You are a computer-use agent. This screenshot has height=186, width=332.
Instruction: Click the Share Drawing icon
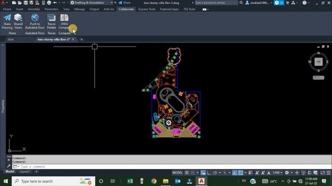(x=7, y=21)
